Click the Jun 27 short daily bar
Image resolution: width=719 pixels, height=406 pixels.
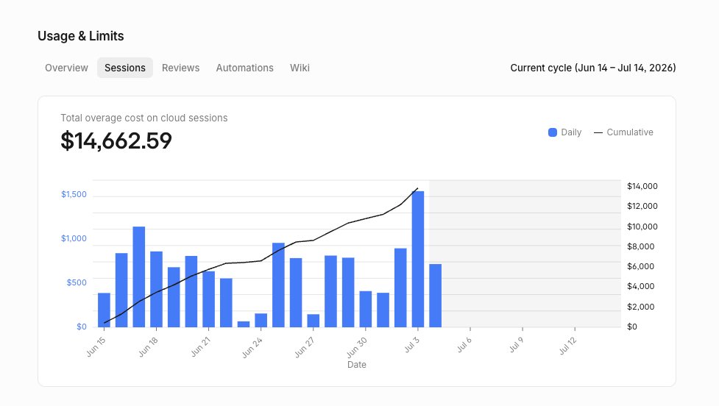coord(314,321)
